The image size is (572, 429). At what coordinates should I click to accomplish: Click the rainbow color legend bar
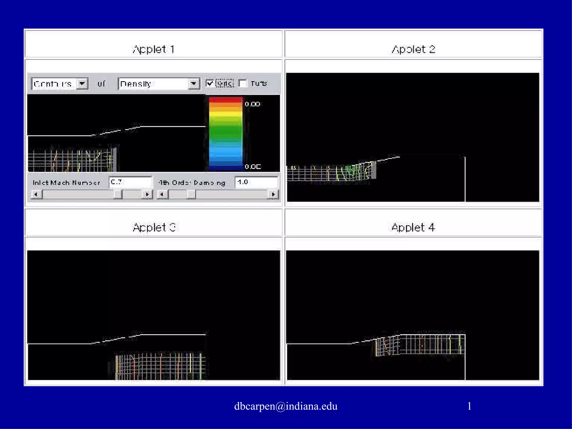click(225, 134)
